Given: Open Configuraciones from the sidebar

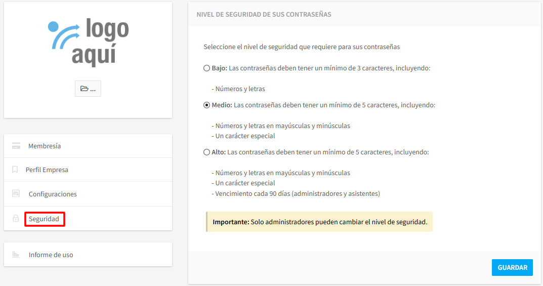Looking at the screenshot, I should click(53, 194).
